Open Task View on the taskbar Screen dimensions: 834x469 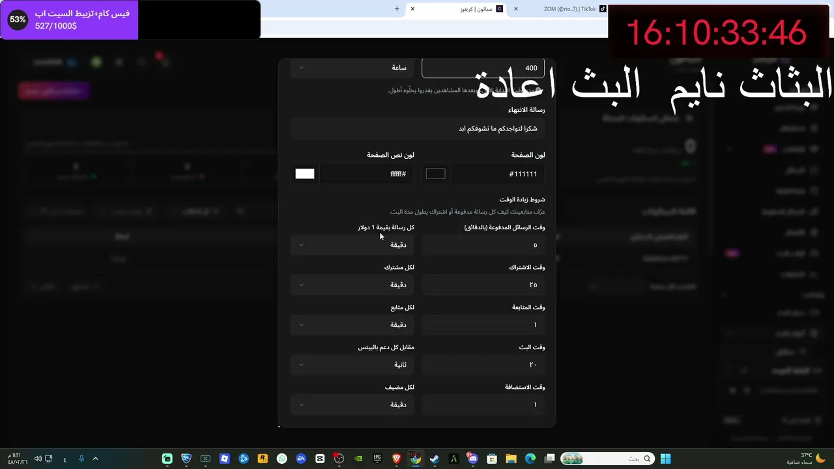(x=549, y=459)
